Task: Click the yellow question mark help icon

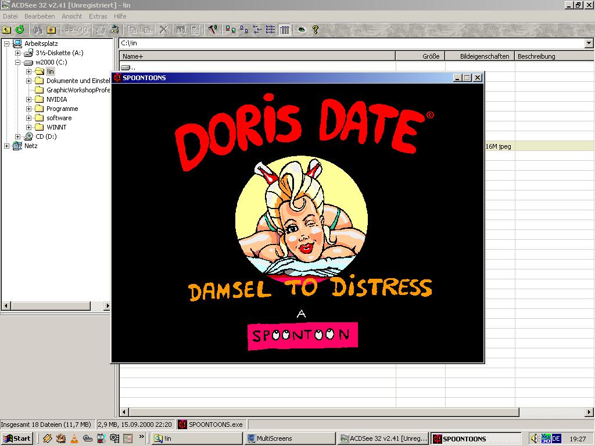Action: click(x=316, y=30)
